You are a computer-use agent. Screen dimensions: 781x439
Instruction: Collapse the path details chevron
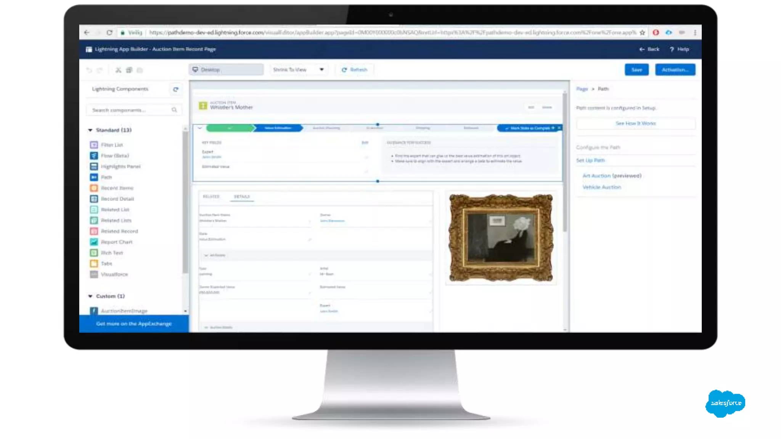(x=200, y=128)
